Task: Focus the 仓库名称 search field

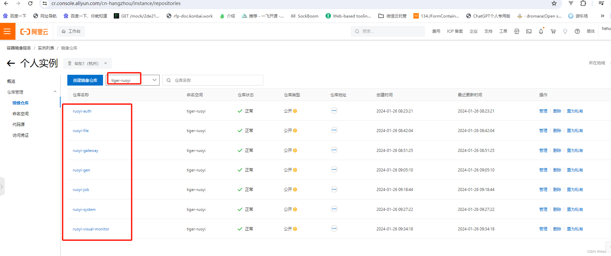Action: (x=213, y=80)
